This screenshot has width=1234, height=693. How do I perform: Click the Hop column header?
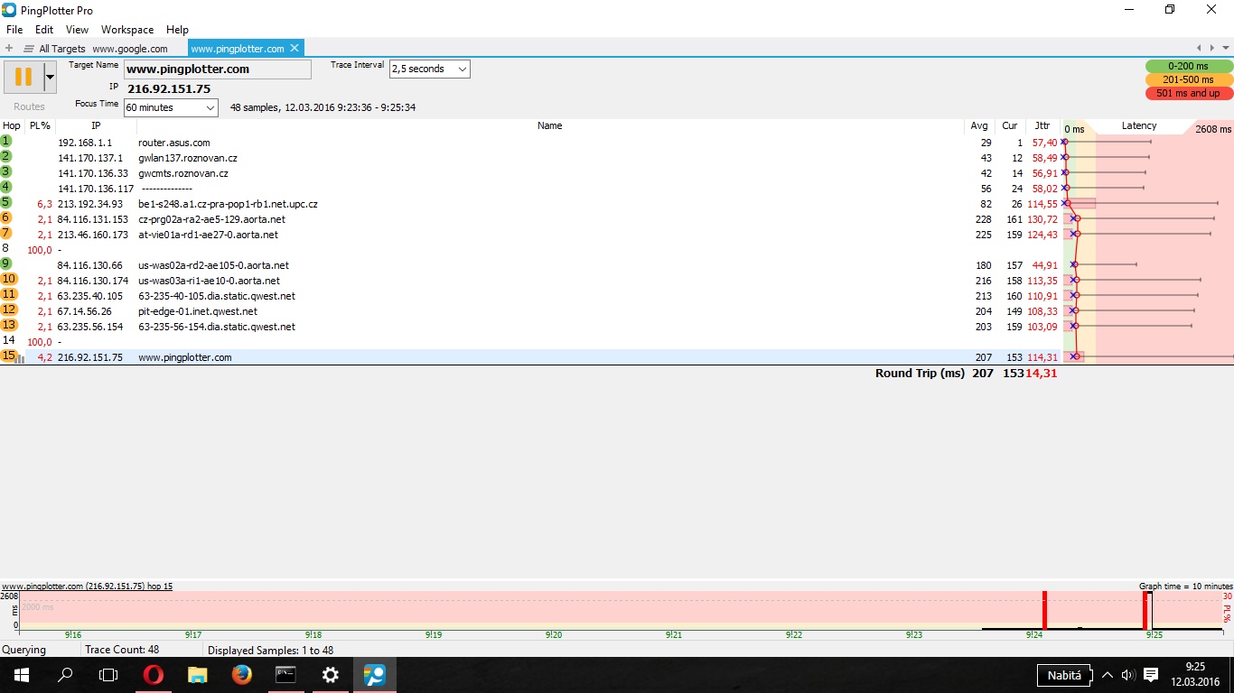pyautogui.click(x=12, y=126)
